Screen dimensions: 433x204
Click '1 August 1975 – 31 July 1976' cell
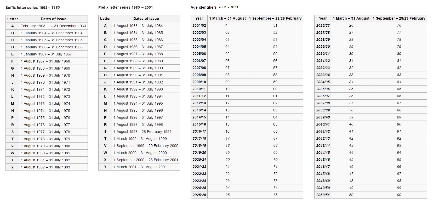point(53,118)
